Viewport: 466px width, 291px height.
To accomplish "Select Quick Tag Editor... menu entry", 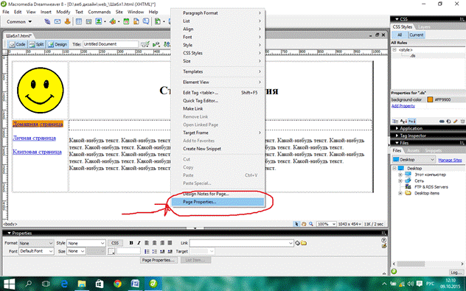I will [x=218, y=101].
